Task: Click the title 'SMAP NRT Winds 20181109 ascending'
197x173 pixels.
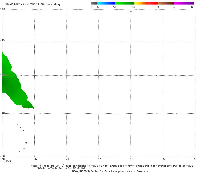Action: pyautogui.click(x=32, y=4)
